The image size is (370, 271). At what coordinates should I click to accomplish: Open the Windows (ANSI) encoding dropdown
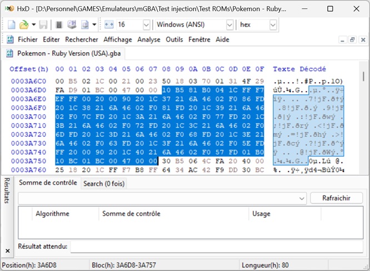pos(229,25)
